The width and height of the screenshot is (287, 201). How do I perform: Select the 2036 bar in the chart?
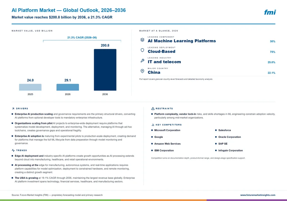coord(105,70)
